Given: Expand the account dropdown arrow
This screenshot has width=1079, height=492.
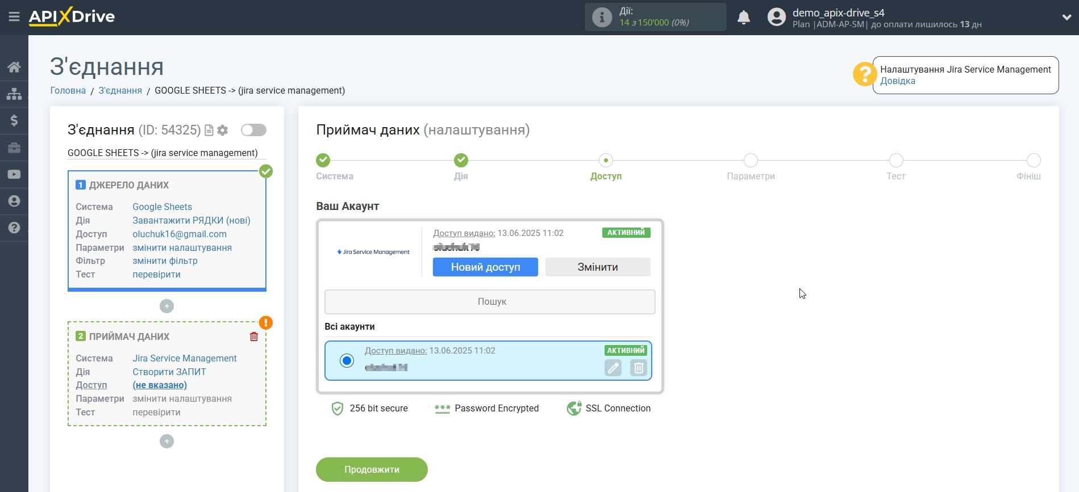Looking at the screenshot, I should coord(1066,18).
